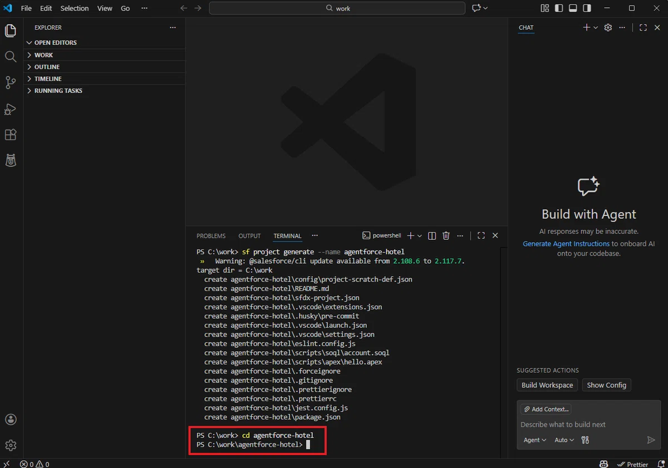
Task: Open the View menu
Action: tap(105, 8)
